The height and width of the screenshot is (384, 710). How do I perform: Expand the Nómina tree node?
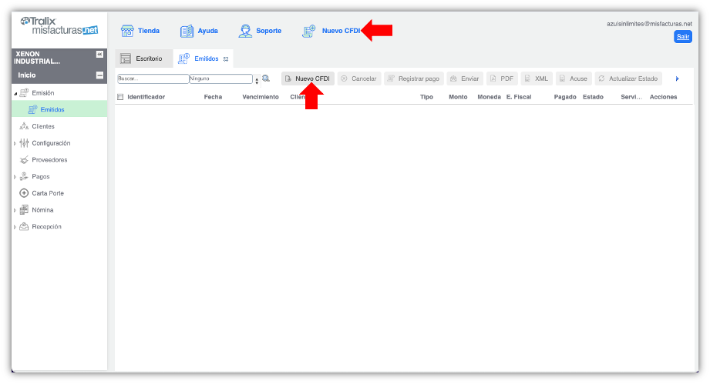[15, 210]
